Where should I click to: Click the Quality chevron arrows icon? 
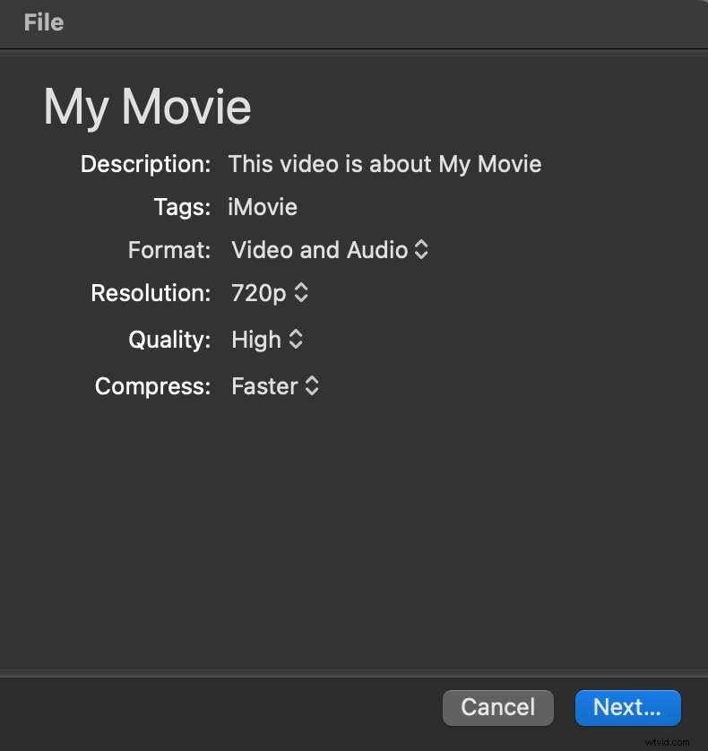296,340
